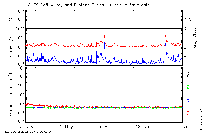The height and width of the screenshot is (134, 203).
Task: Click the MeV label beside the proton panel
Action: [x=188, y=74]
